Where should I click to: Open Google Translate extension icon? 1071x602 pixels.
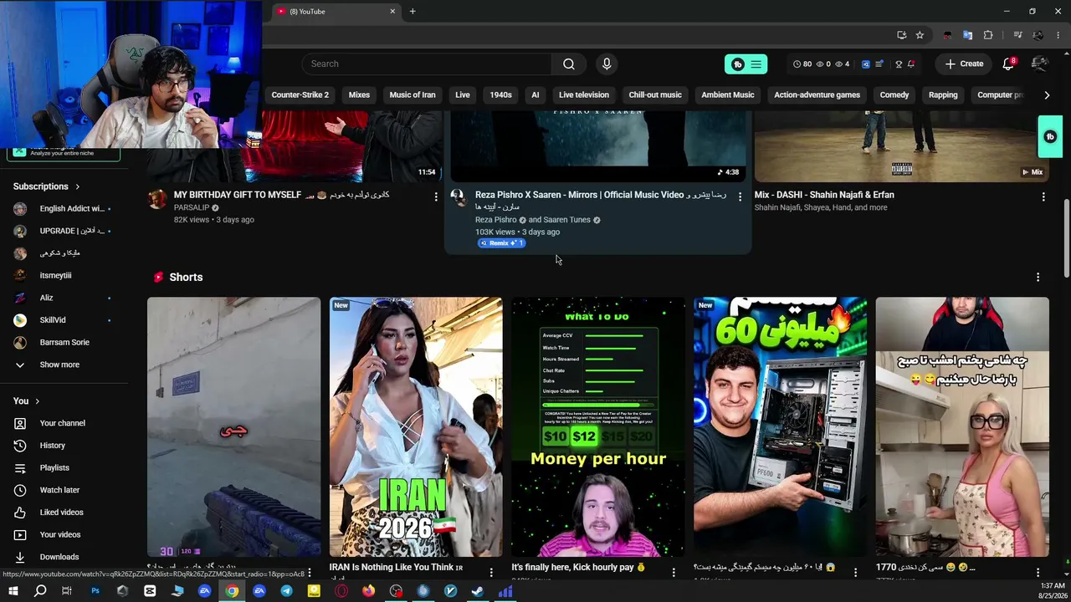[x=967, y=35]
